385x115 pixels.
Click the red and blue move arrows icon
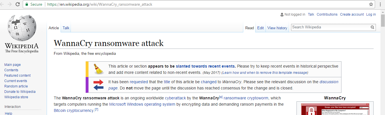[x=98, y=85]
